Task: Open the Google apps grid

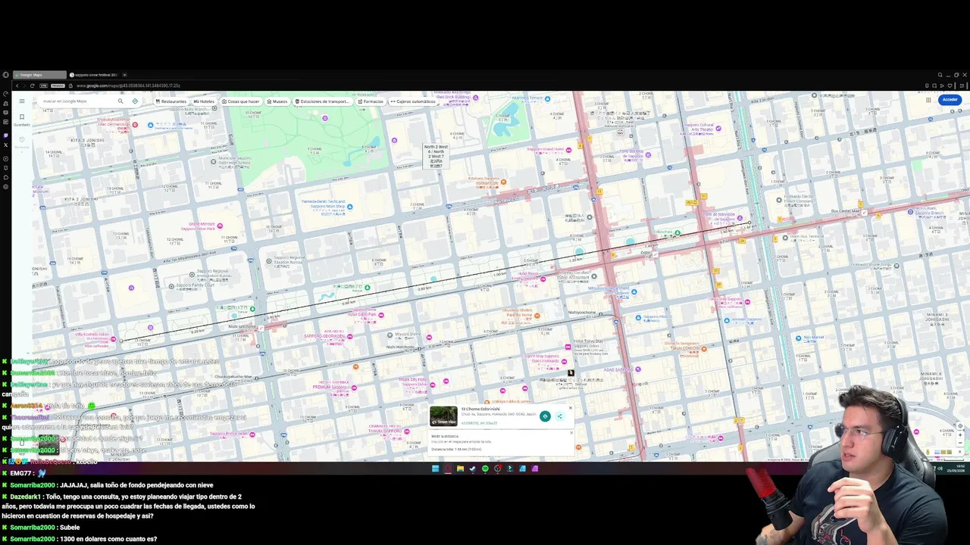Action: [928, 100]
